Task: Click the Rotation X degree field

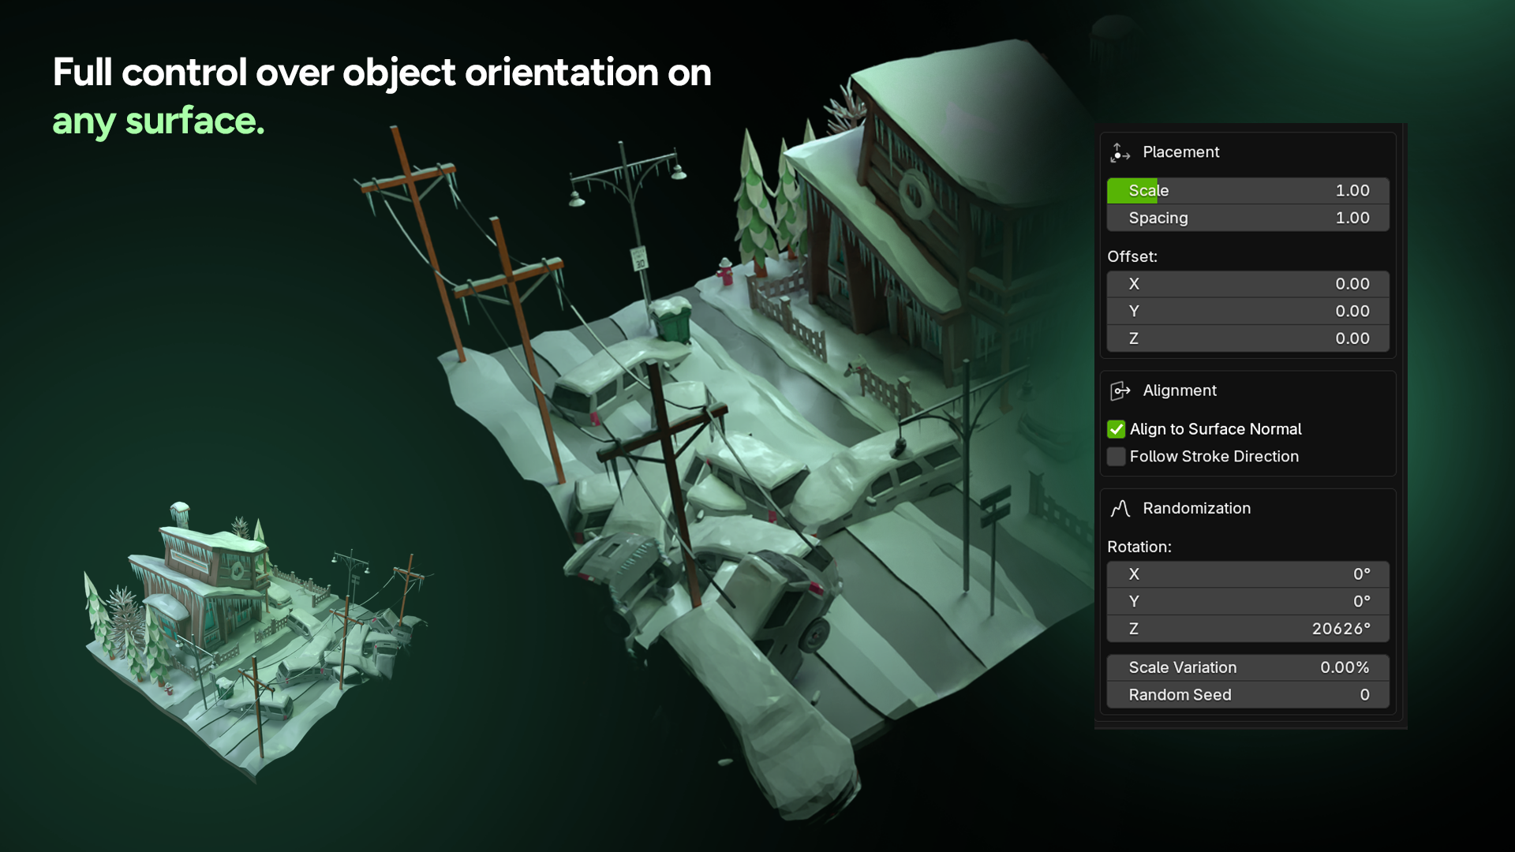Action: pos(1247,574)
